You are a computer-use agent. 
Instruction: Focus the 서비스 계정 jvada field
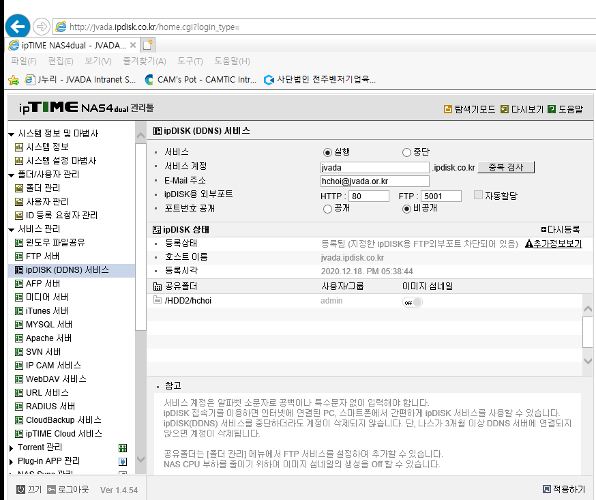[375, 168]
